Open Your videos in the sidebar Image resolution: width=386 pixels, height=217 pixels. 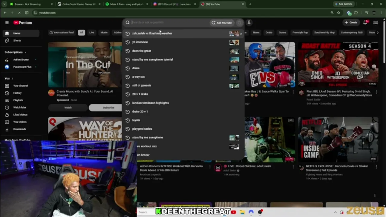(x=21, y=122)
